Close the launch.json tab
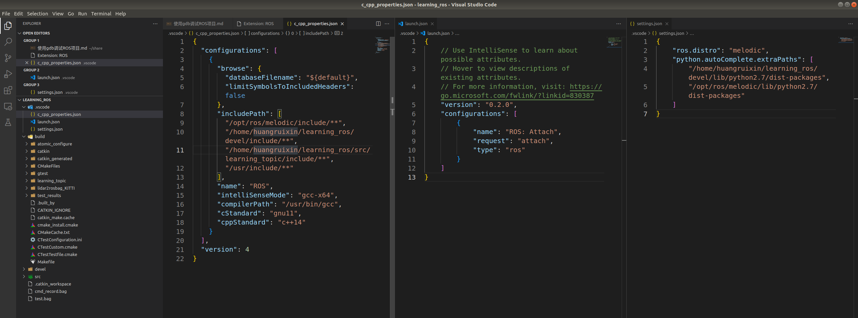The height and width of the screenshot is (318, 858). click(x=432, y=24)
